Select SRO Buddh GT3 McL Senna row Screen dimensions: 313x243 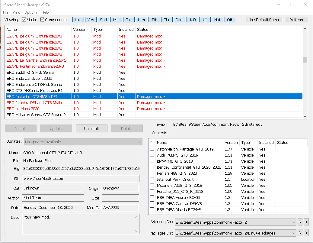click(154, 72)
